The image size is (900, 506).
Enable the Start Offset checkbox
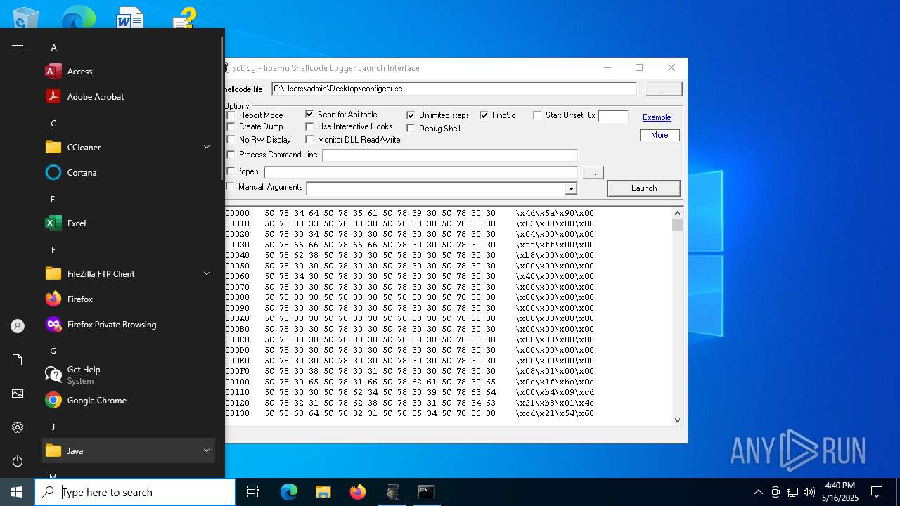click(x=537, y=115)
